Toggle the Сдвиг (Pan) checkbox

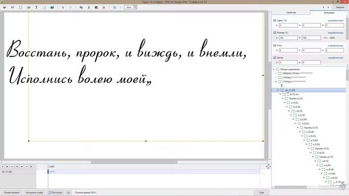pos(275,20)
